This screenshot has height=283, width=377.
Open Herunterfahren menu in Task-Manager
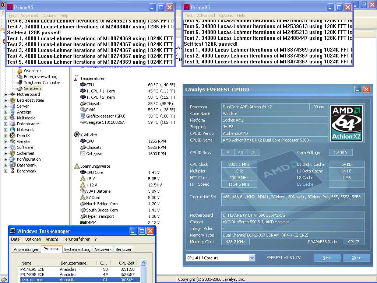point(77,239)
